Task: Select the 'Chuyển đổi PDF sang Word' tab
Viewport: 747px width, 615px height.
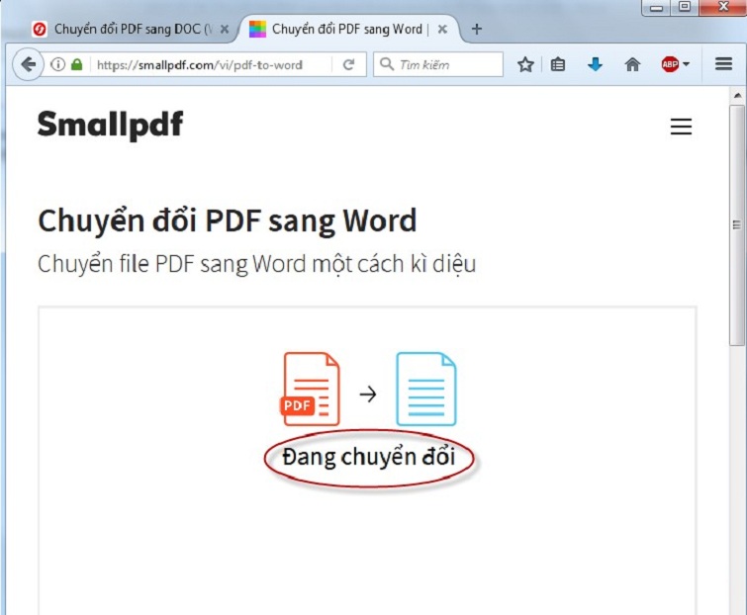Action: pyautogui.click(x=341, y=30)
